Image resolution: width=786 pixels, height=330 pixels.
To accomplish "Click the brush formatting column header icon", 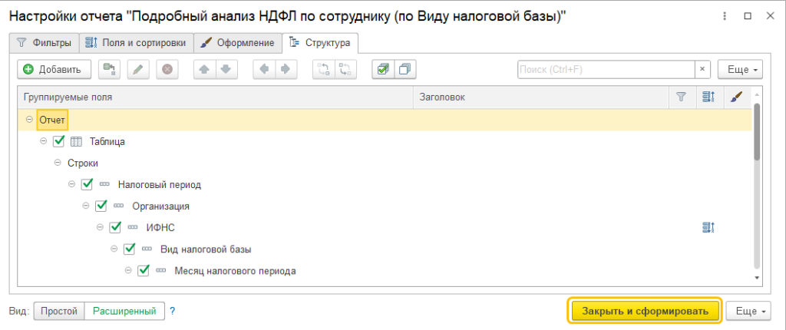I will coord(735,97).
